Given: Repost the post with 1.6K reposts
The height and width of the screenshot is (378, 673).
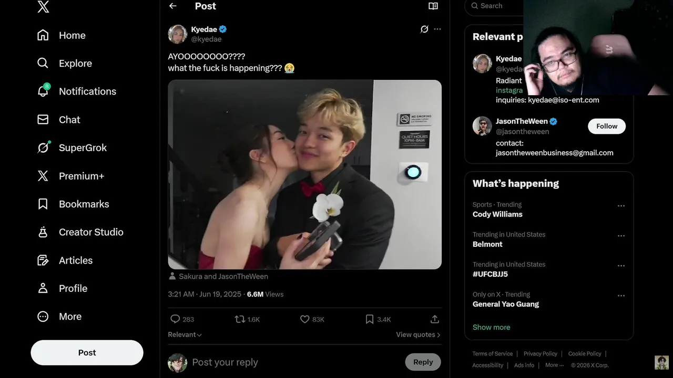Looking at the screenshot, I should click(240, 319).
